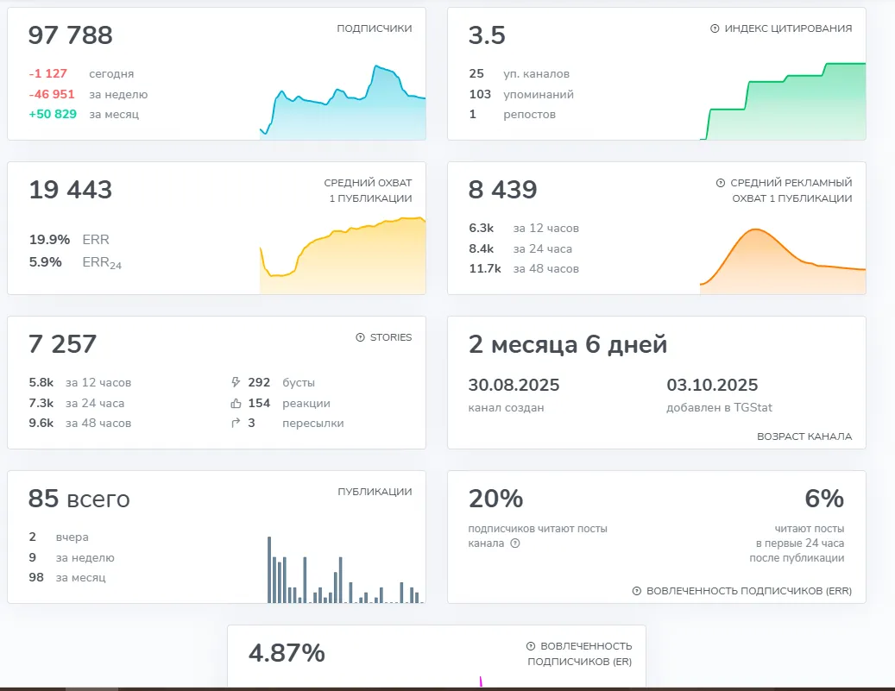
Task: Click help icon beside Вовлеченность подписчиков (ER)
Action: pyautogui.click(x=530, y=646)
